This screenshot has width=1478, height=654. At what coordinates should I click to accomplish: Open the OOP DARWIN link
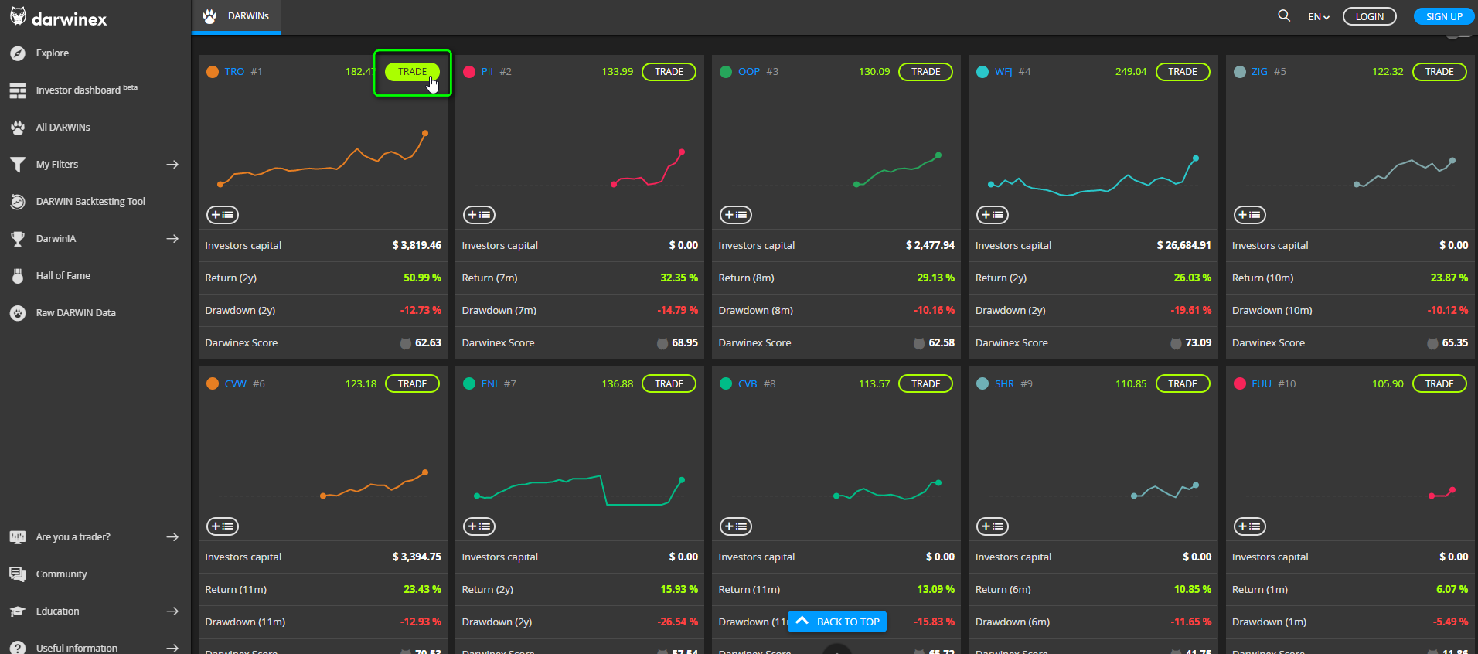[749, 72]
